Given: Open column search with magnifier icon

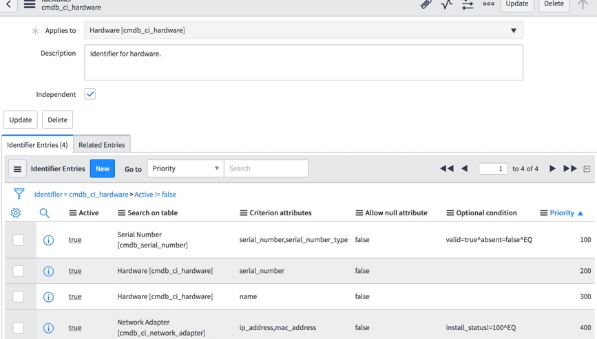Looking at the screenshot, I should coord(45,213).
